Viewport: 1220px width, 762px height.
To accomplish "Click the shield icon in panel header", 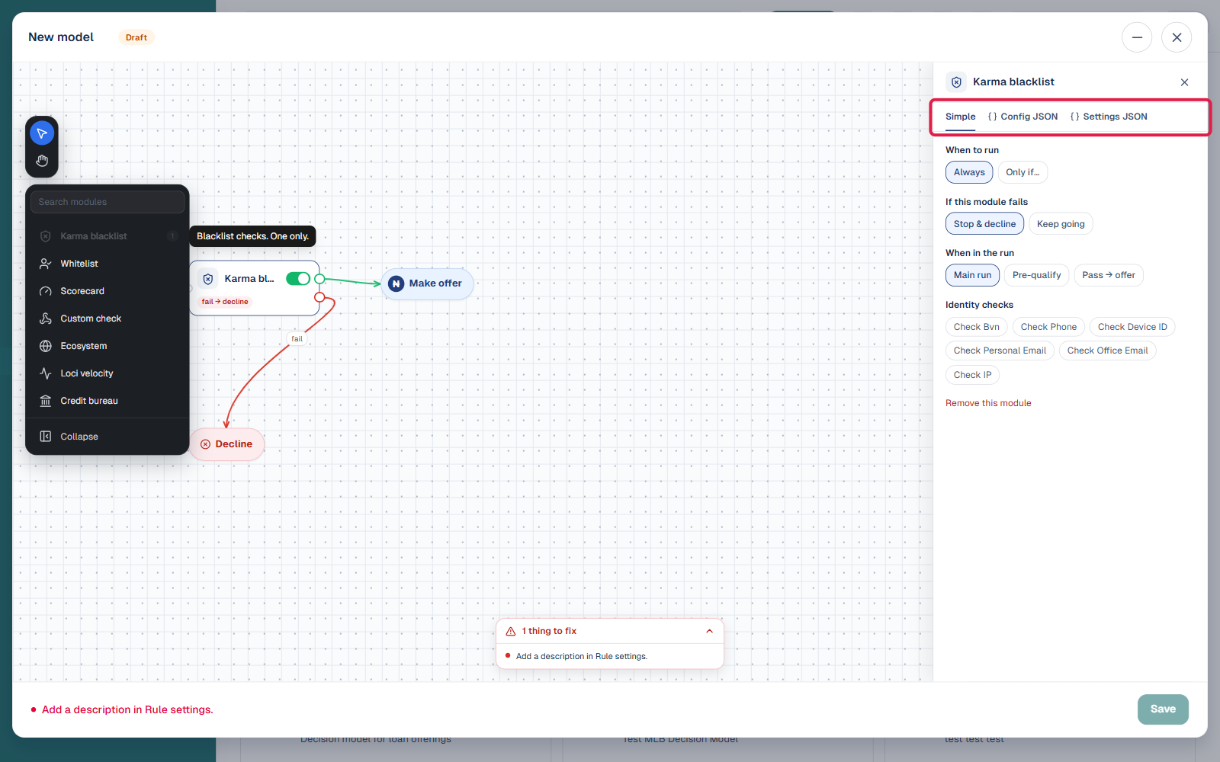I will (x=956, y=82).
